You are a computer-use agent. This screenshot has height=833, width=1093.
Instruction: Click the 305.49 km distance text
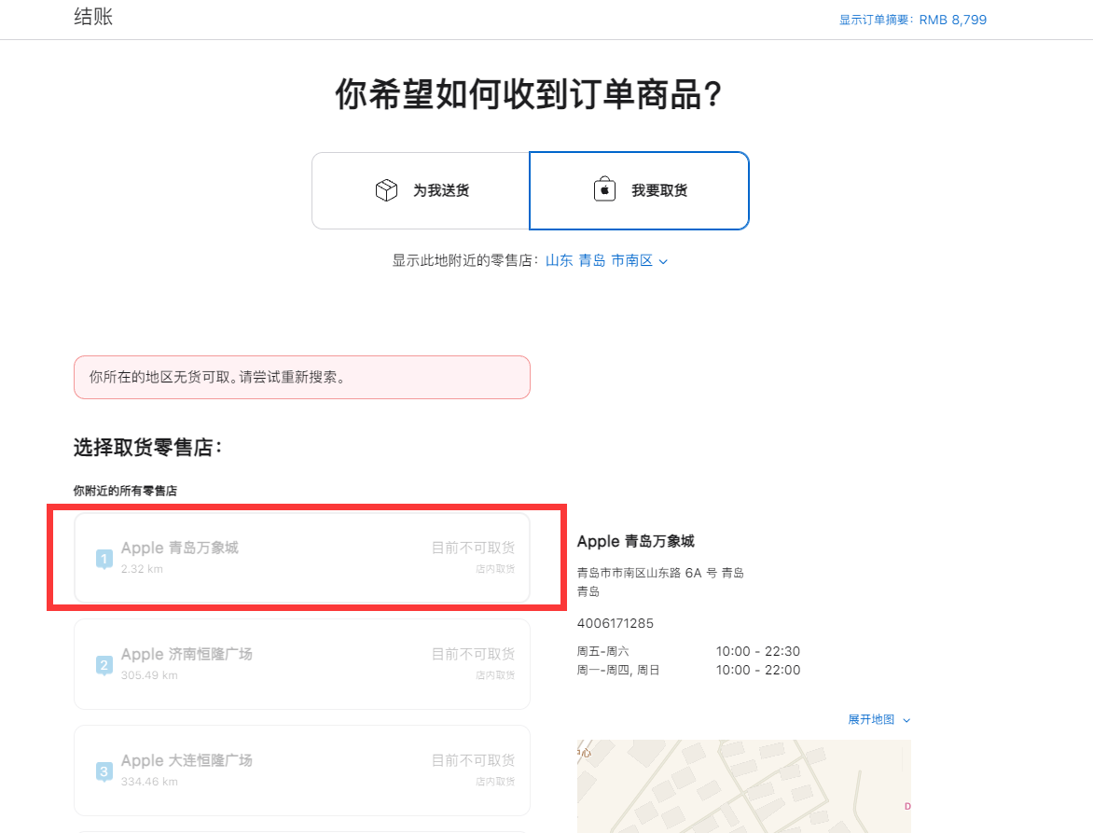pyautogui.click(x=149, y=674)
